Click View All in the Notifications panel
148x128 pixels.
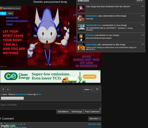pyautogui.click(x=139, y=1)
